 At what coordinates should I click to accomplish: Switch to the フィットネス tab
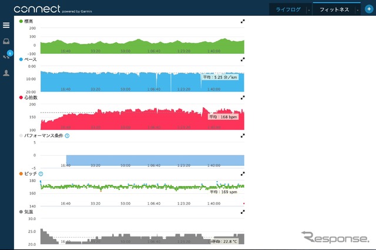334,9
